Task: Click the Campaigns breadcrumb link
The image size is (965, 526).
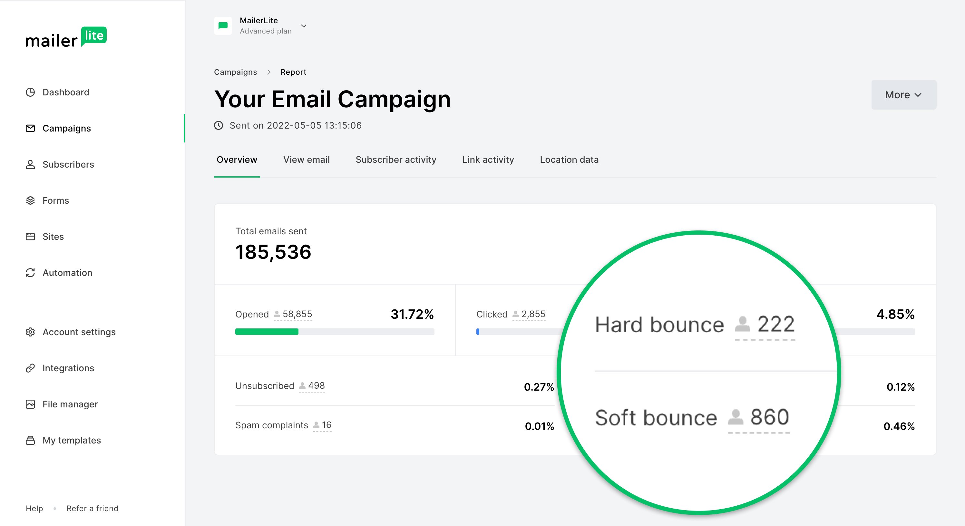Action: [235, 71]
